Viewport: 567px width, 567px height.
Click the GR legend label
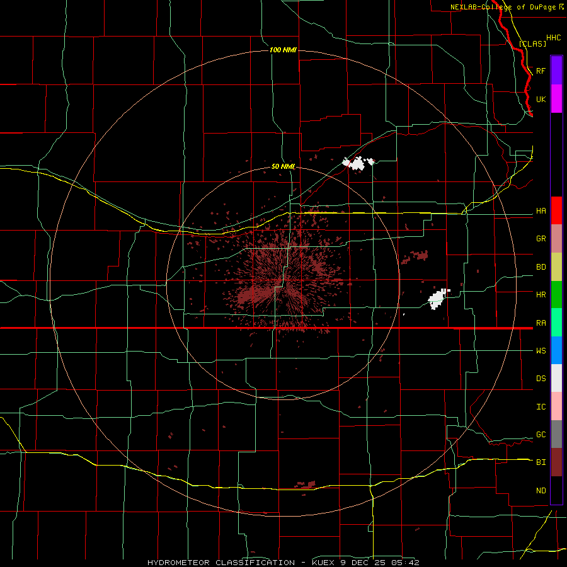(541, 239)
